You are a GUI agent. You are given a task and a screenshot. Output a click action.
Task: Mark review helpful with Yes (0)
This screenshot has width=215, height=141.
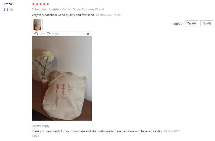point(191,23)
